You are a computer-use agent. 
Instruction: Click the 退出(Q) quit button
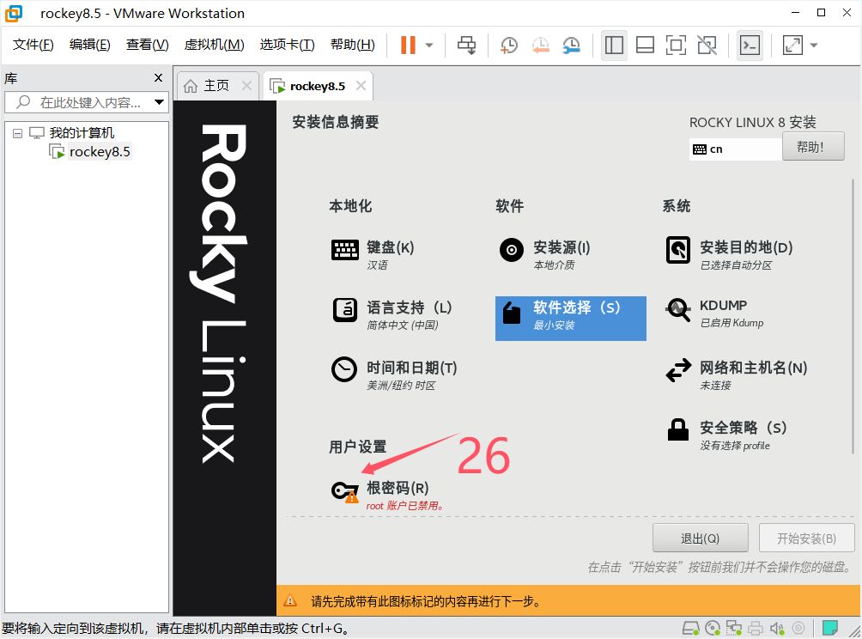[700, 539]
